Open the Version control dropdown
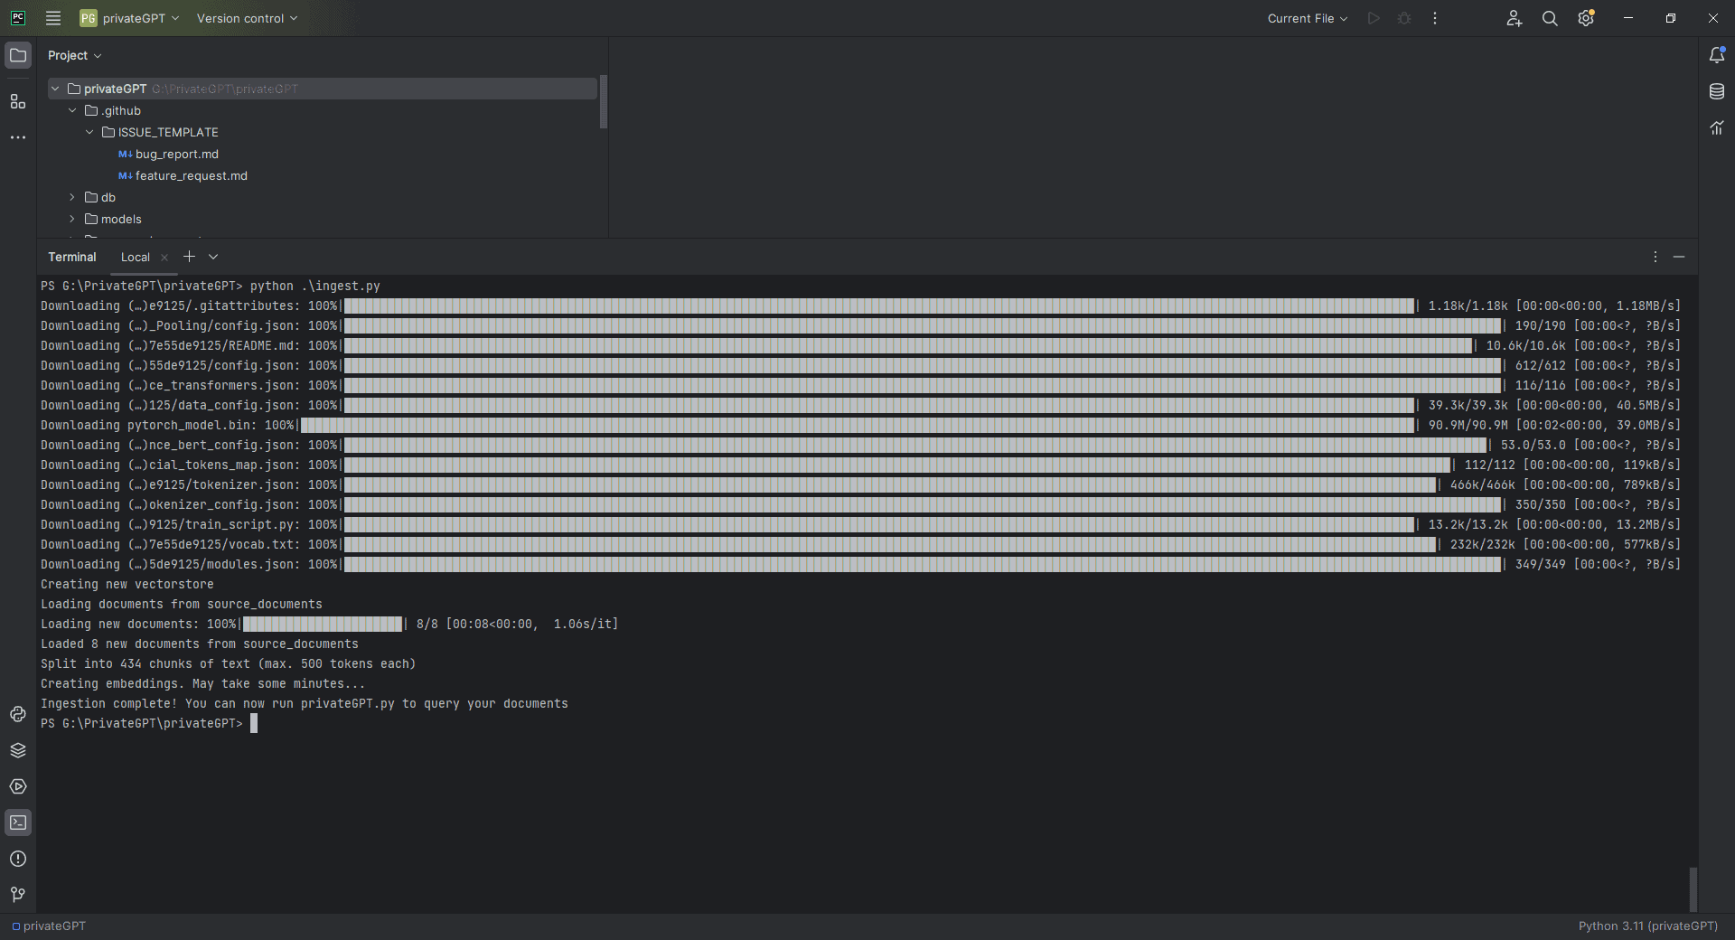The height and width of the screenshot is (940, 1735). click(x=247, y=18)
